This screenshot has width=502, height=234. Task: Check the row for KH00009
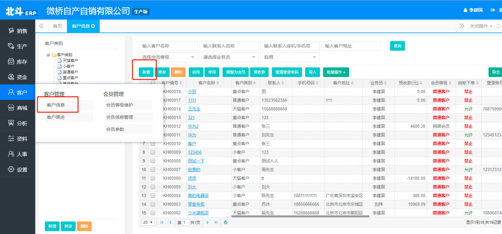[x=153, y=152]
